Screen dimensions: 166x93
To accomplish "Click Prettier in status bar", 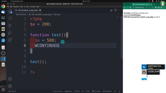I will click(x=107, y=91).
